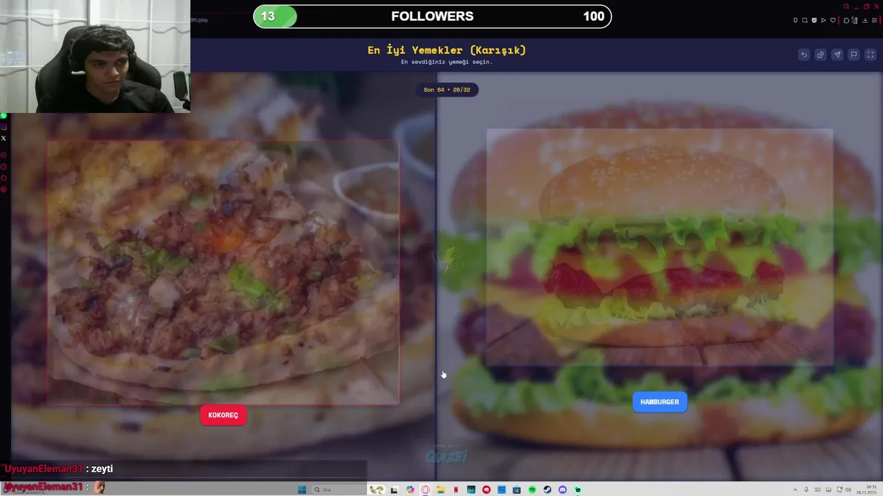
Task: Click the taskbar search box
Action: [x=339, y=490]
